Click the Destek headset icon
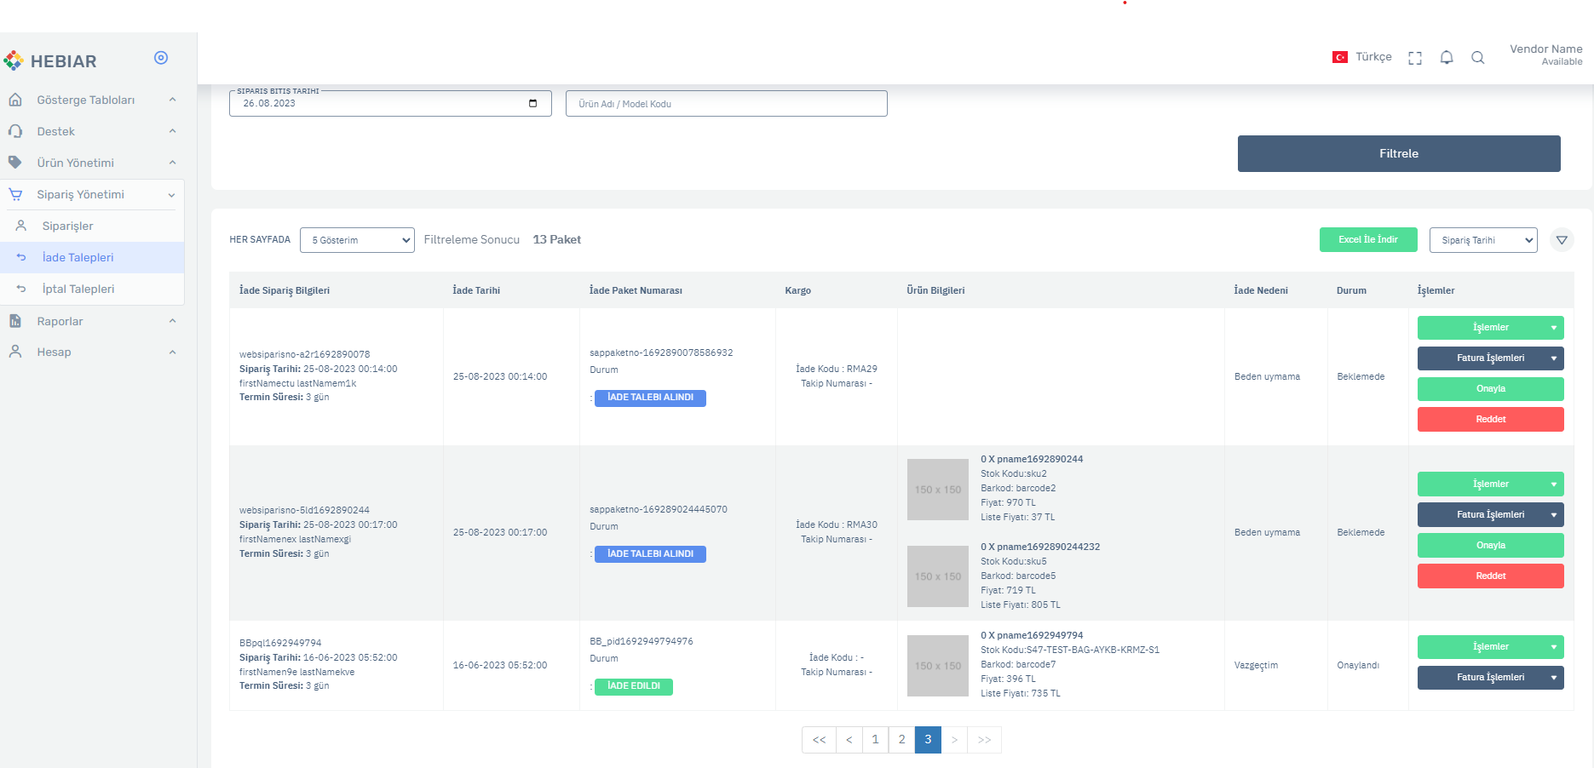The width and height of the screenshot is (1594, 768). click(15, 131)
